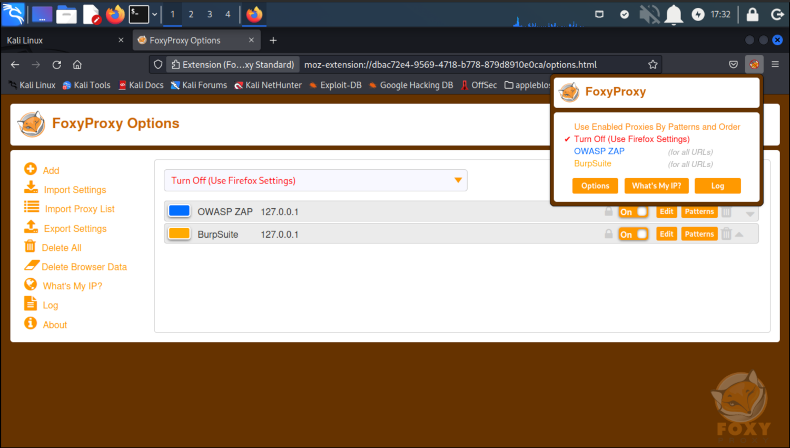The image size is (790, 448).
Task: Switch to workspace 4
Action: pyautogui.click(x=228, y=14)
